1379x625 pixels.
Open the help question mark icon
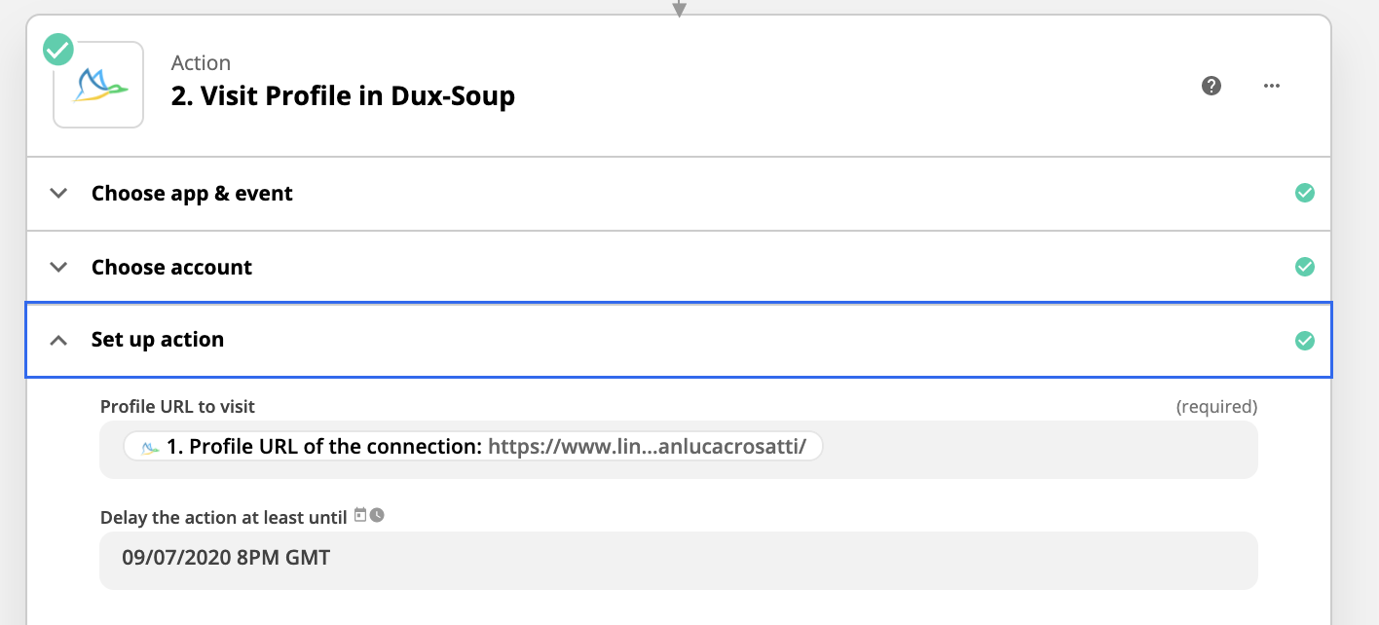pyautogui.click(x=1211, y=86)
